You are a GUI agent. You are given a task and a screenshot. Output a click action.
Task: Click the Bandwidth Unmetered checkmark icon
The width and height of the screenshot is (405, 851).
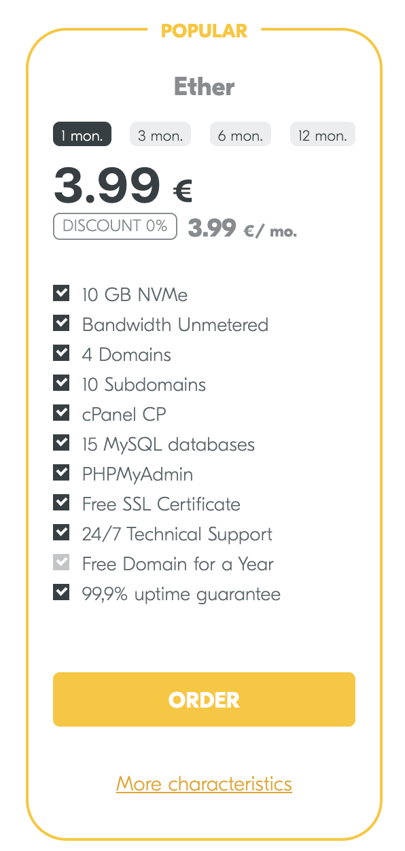click(61, 323)
